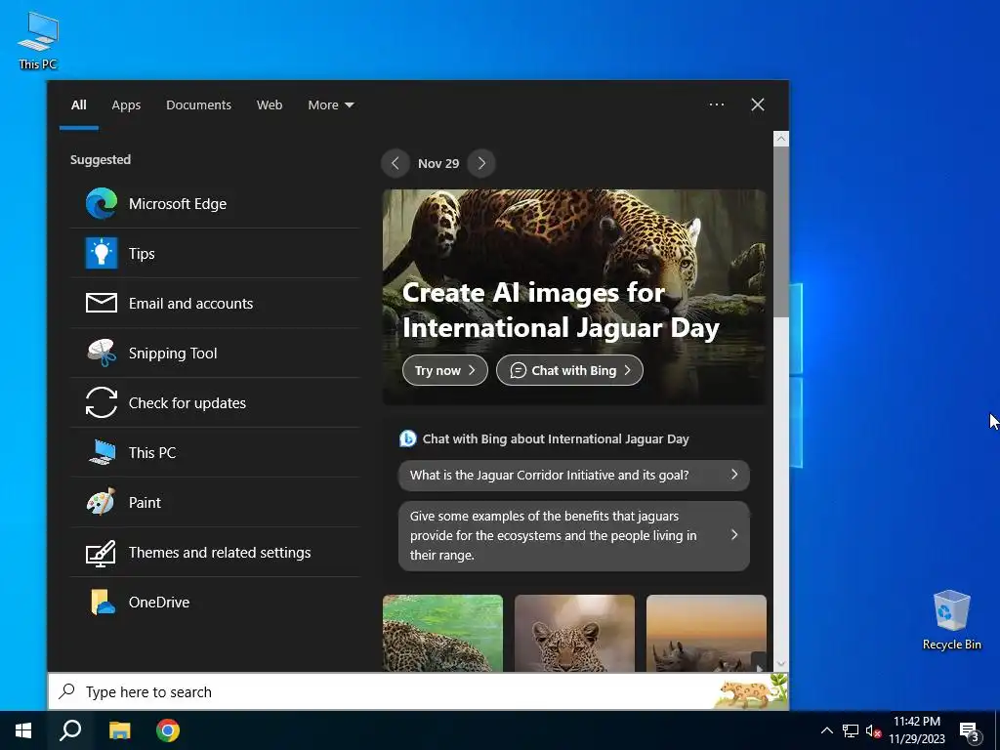Expand the More filter dropdown
The width and height of the screenshot is (1000, 750).
[330, 104]
